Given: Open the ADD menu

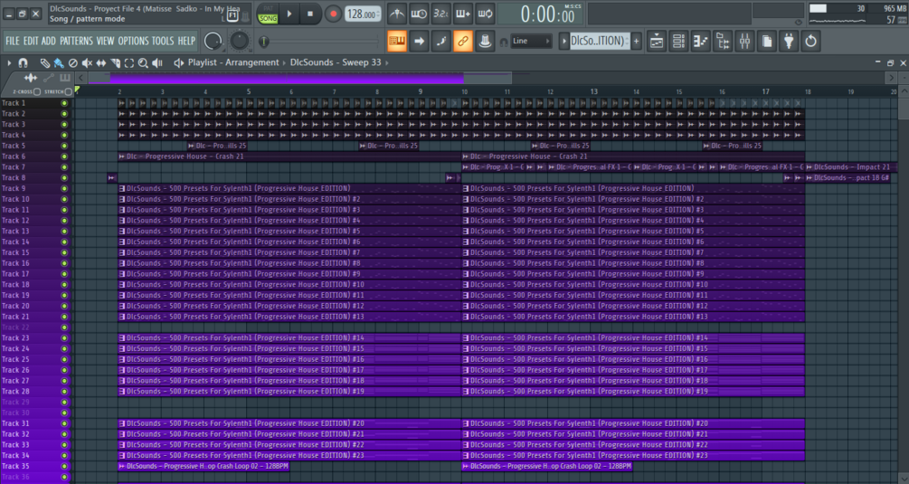Looking at the screenshot, I should pos(49,41).
